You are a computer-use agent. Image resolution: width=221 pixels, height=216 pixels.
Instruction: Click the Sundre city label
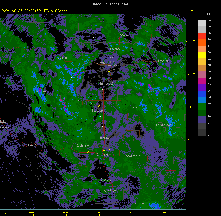coord(75,100)
